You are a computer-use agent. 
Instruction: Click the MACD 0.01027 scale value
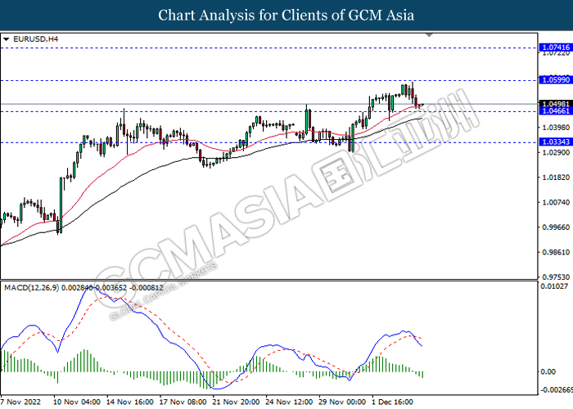[554, 286]
